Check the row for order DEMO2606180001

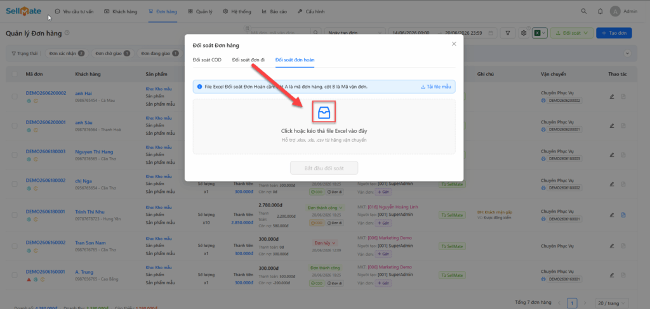coord(15,215)
